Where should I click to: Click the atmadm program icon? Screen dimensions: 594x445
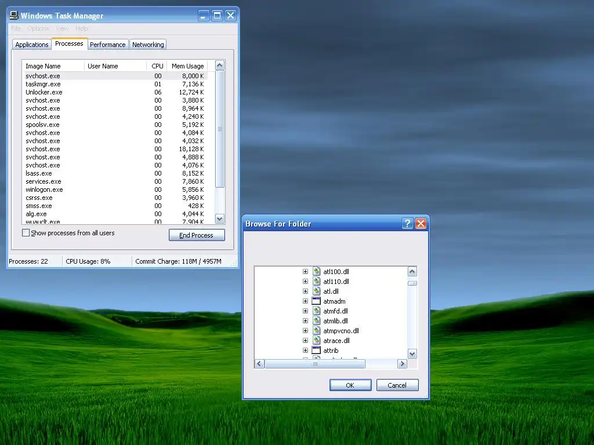click(x=316, y=301)
